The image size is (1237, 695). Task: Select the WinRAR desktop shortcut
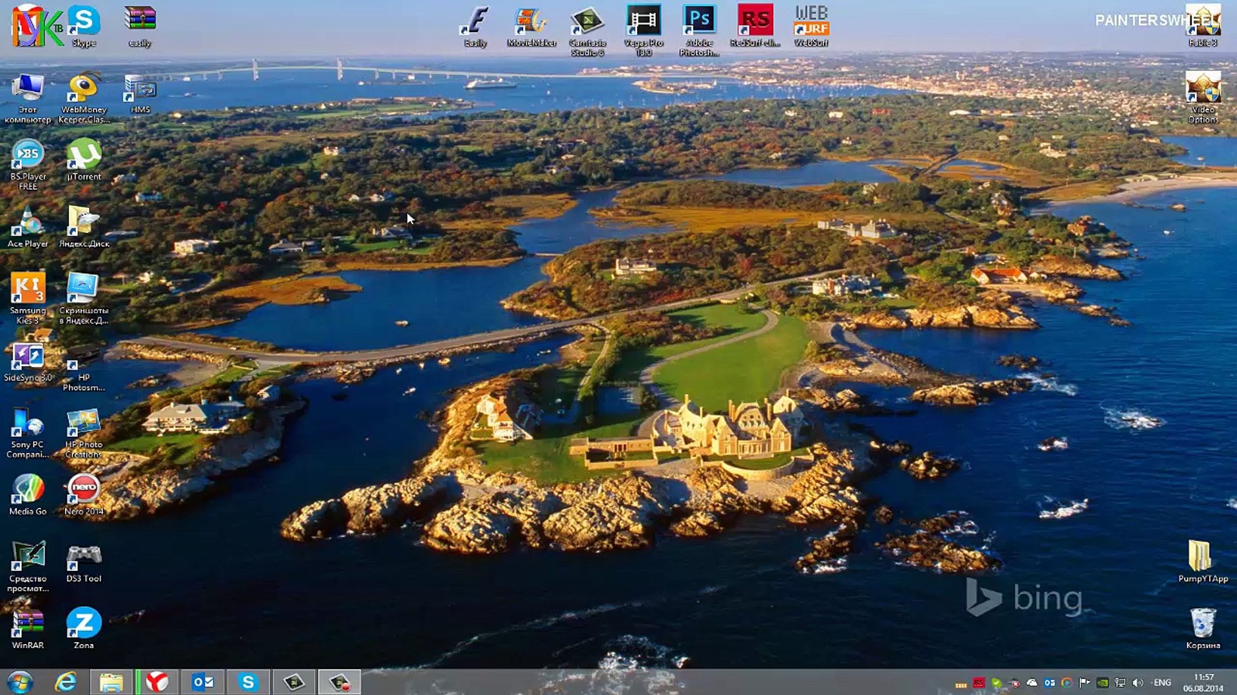28,628
